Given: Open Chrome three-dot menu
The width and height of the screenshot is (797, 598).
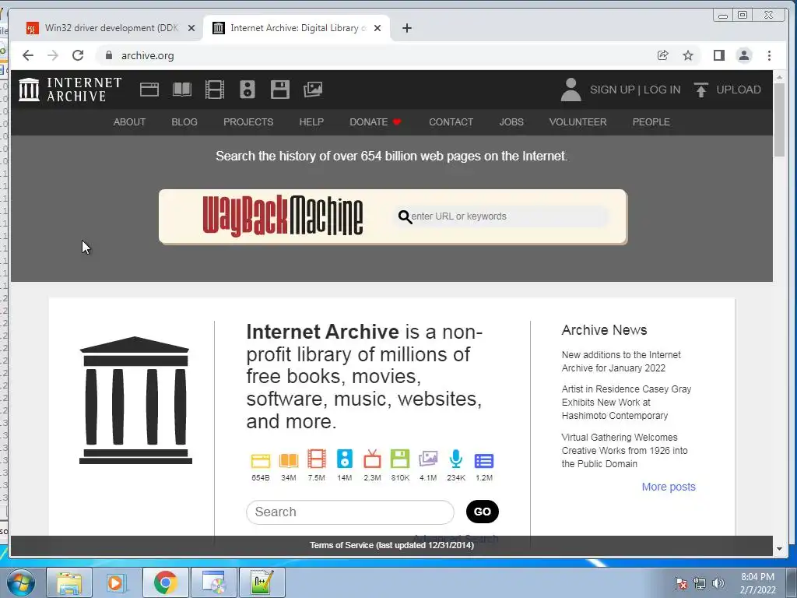Looking at the screenshot, I should tap(769, 55).
